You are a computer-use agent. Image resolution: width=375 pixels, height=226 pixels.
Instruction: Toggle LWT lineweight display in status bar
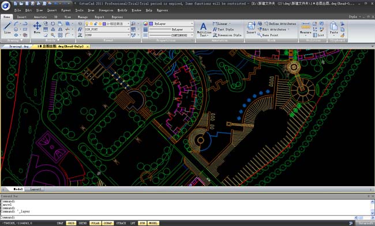click(133, 223)
